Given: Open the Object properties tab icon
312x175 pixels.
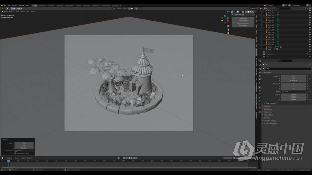Looking at the screenshot, I should pyautogui.click(x=260, y=87).
